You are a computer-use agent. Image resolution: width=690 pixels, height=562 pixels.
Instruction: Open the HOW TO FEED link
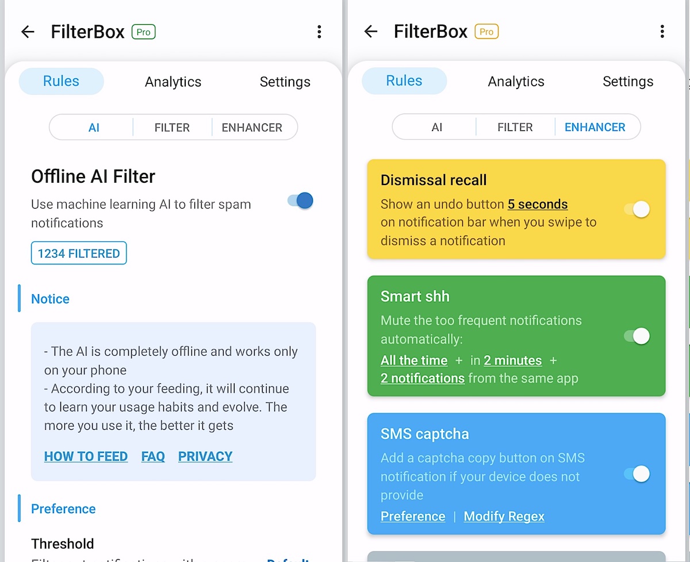(x=86, y=456)
